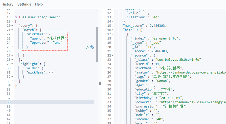The width and height of the screenshot is (226, 124).
Task: Click the "nickName": {} highlight field line
Action: [x=40, y=72]
